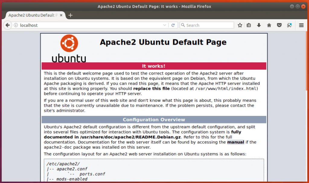Go to the Firefox home page

click(269, 25)
